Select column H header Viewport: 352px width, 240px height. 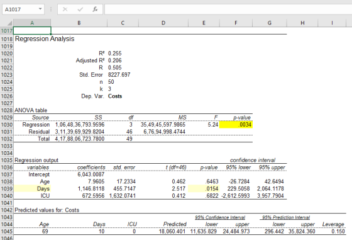[302, 23]
